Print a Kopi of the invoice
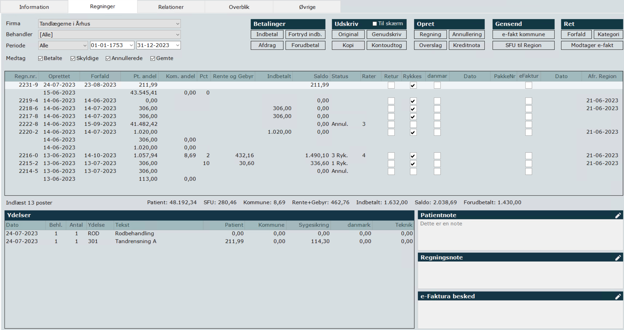 348,45
